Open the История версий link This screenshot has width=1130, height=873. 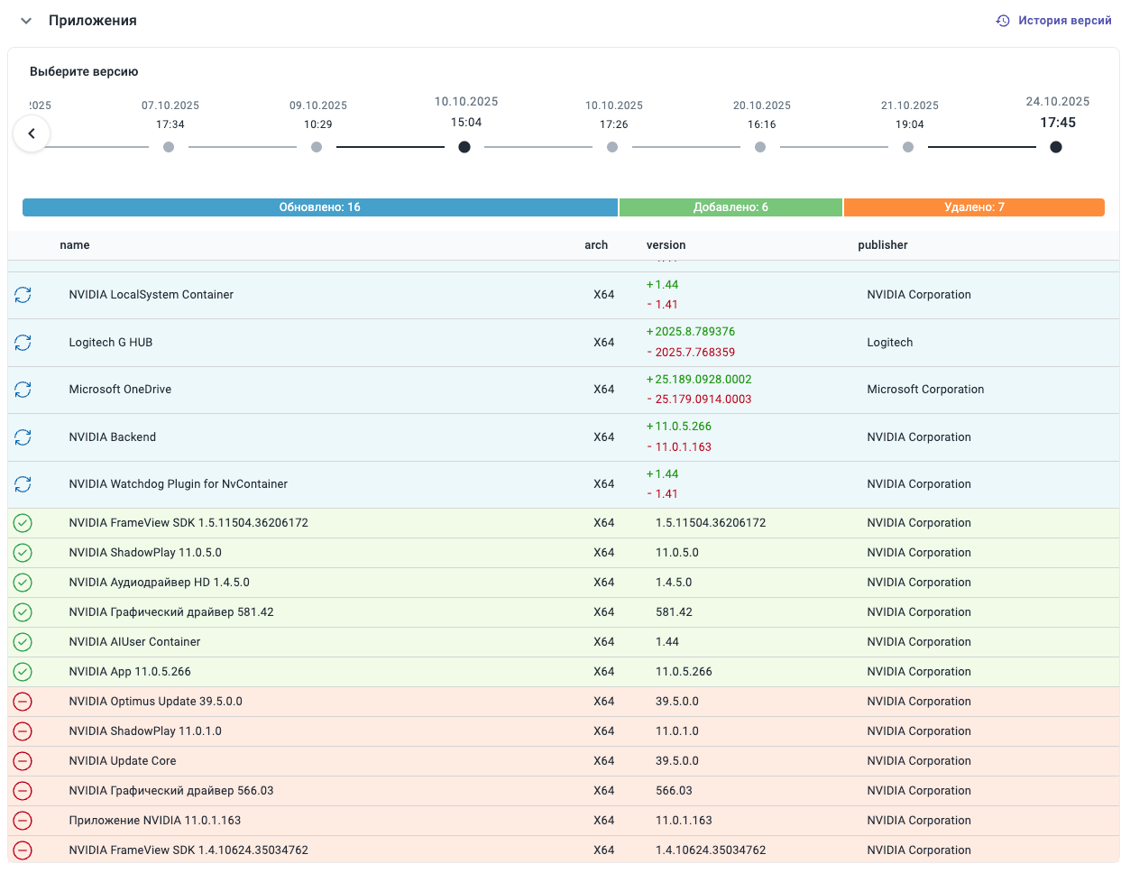click(1064, 21)
